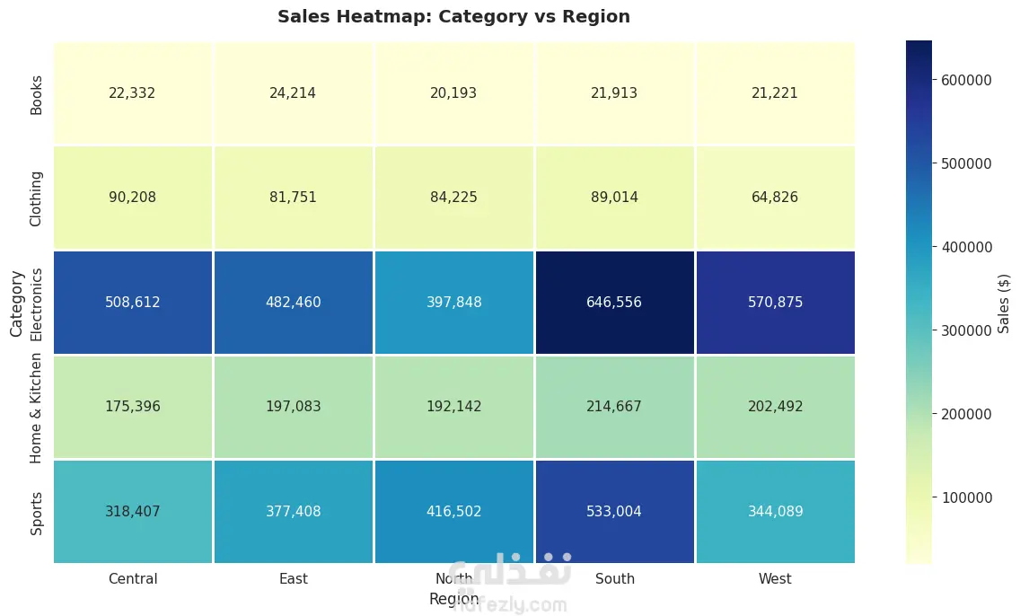Screen dimensions: 1020x616
Task: Click the Central region axis label
Action: point(133,579)
